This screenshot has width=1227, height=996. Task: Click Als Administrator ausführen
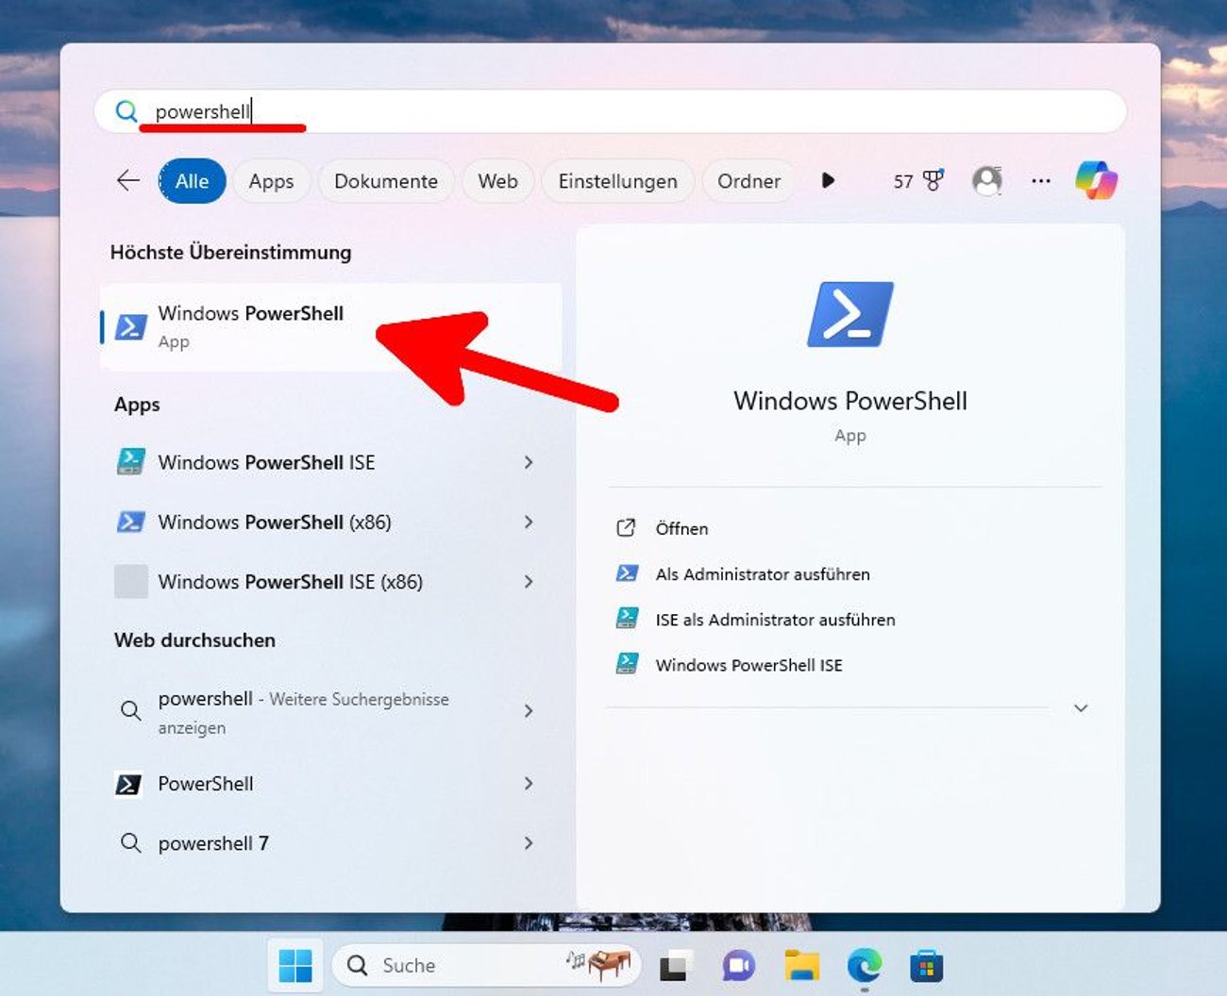point(762,574)
